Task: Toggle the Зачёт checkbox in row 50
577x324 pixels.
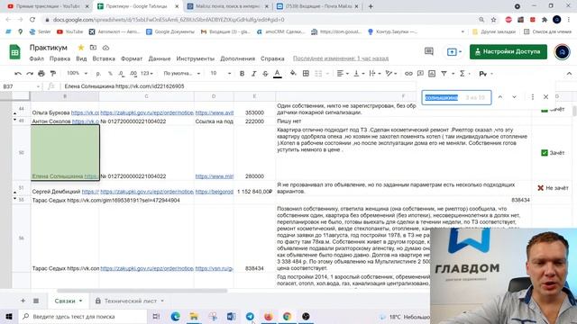Action: point(545,153)
